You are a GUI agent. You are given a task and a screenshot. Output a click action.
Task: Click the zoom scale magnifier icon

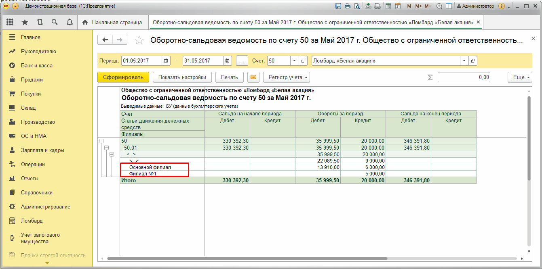click(439, 6)
